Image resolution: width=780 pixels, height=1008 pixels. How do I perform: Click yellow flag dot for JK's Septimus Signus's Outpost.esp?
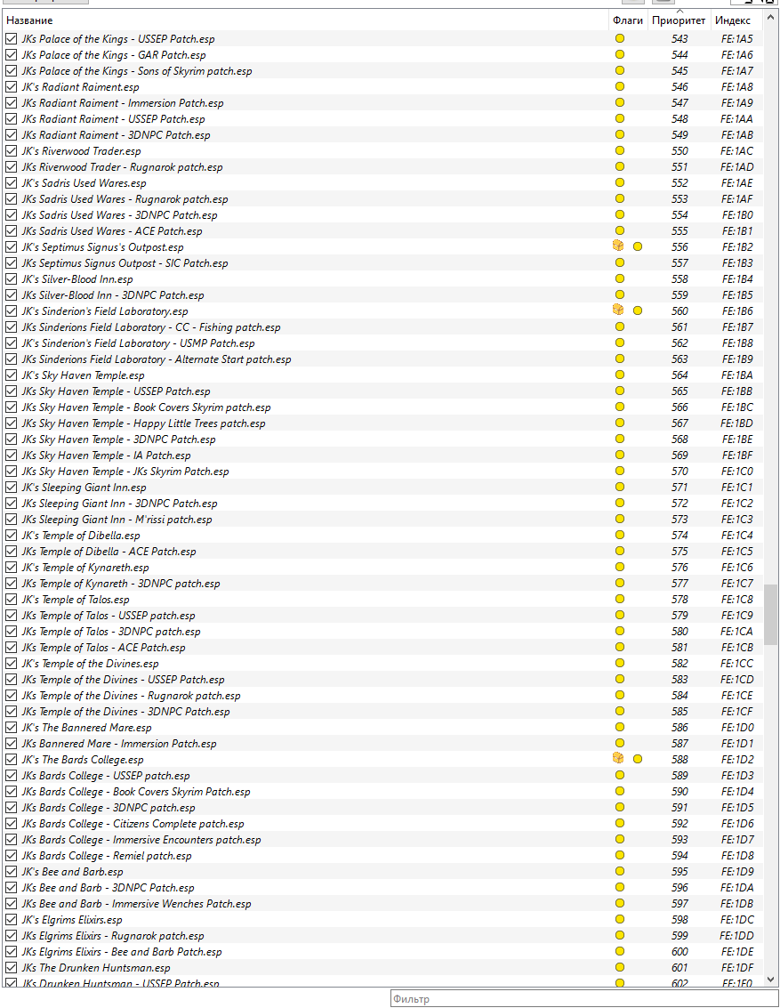638,246
